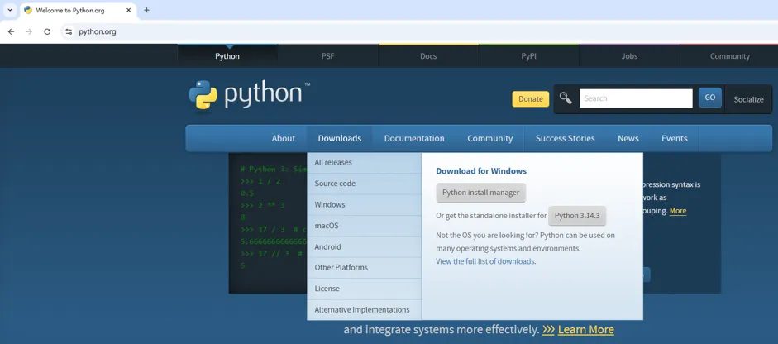This screenshot has height=344, width=778.
Task: Open the Success Stories navigation menu
Action: pos(566,138)
